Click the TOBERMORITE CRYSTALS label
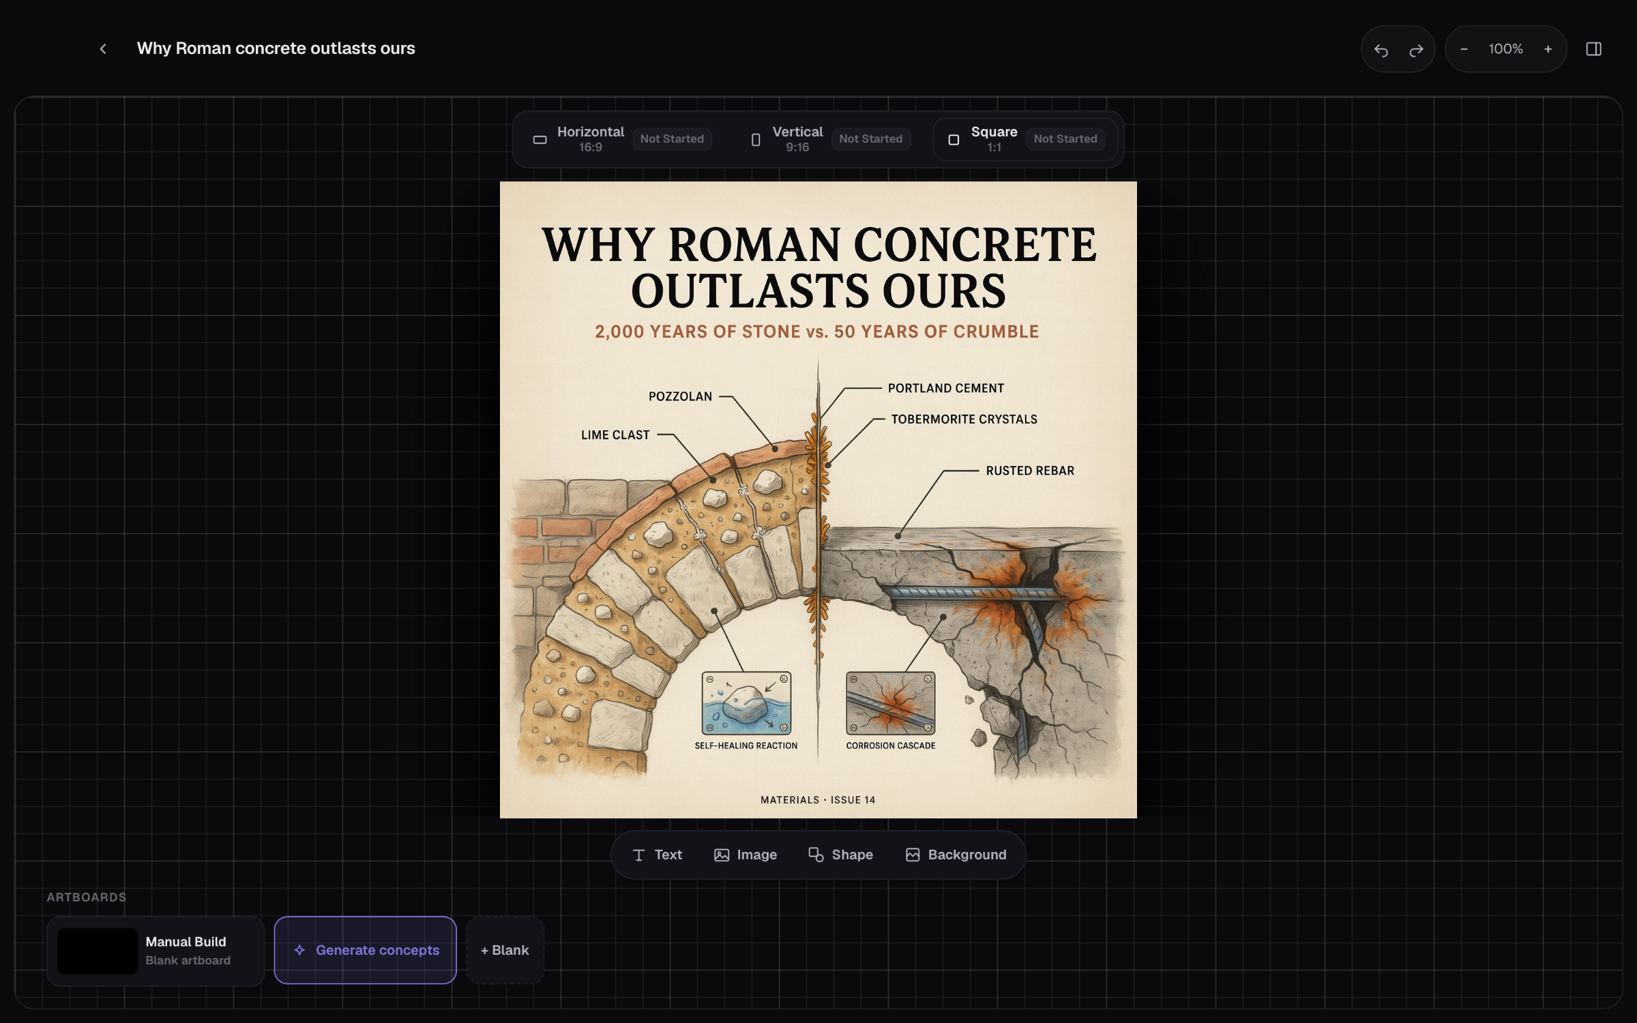Viewport: 1637px width, 1023px height. [x=964, y=419]
